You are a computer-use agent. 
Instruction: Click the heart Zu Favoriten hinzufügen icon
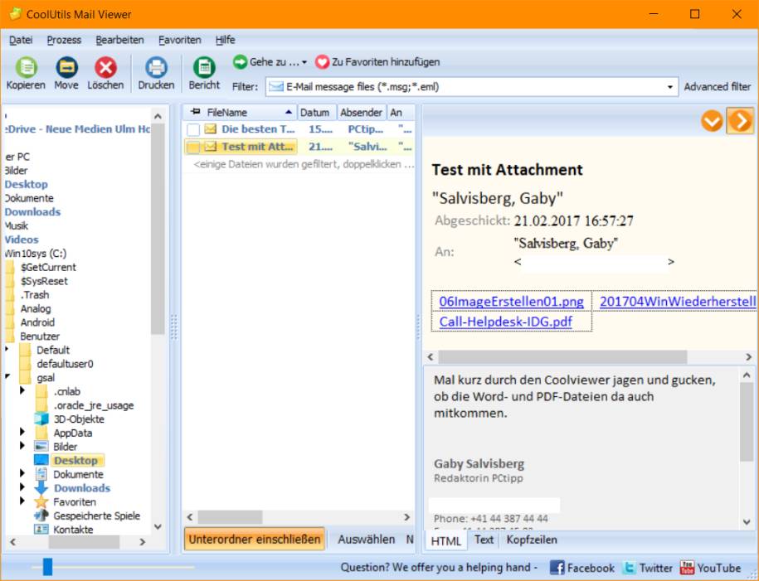pos(322,62)
